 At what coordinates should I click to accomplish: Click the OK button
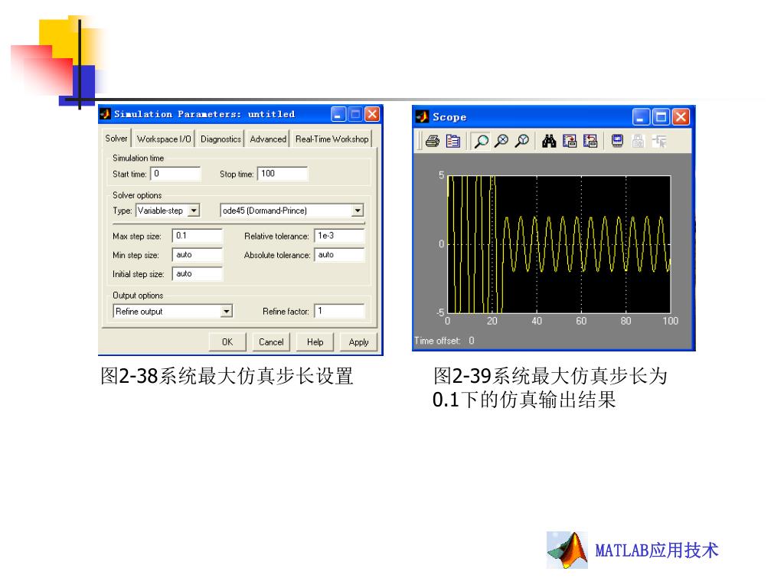pyautogui.click(x=227, y=342)
